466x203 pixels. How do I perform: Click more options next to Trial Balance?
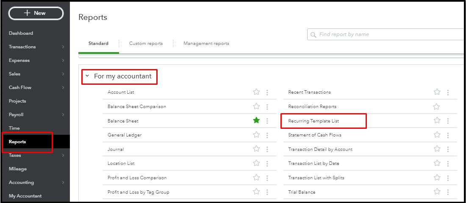pyautogui.click(x=448, y=192)
